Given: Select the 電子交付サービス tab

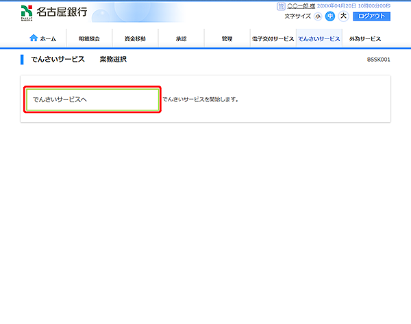Looking at the screenshot, I should [273, 39].
